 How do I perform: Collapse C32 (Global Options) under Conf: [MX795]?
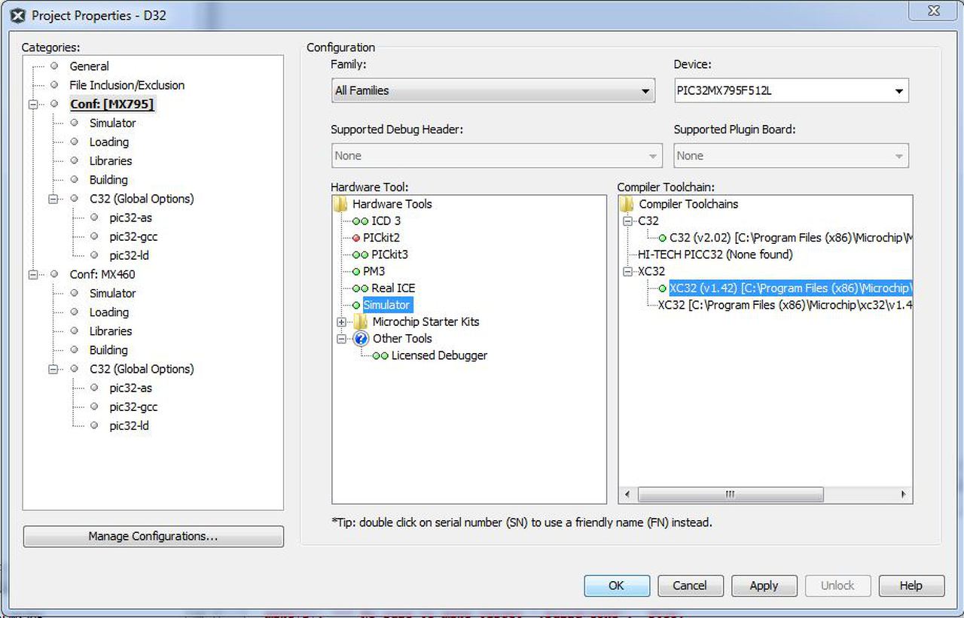point(53,199)
